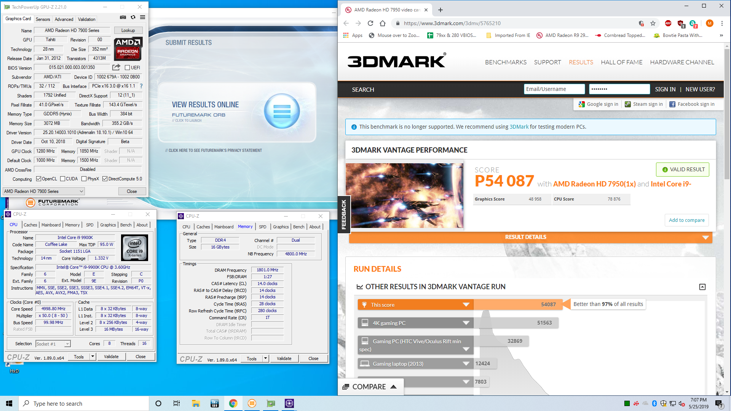
Task: Show more bookmarks with the chevron
Action: 721,35
